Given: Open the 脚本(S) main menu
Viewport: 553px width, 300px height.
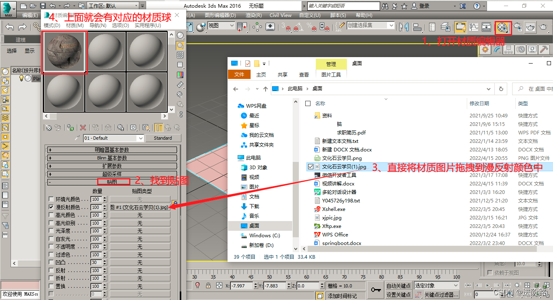Looking at the screenshot, I should [x=338, y=15].
